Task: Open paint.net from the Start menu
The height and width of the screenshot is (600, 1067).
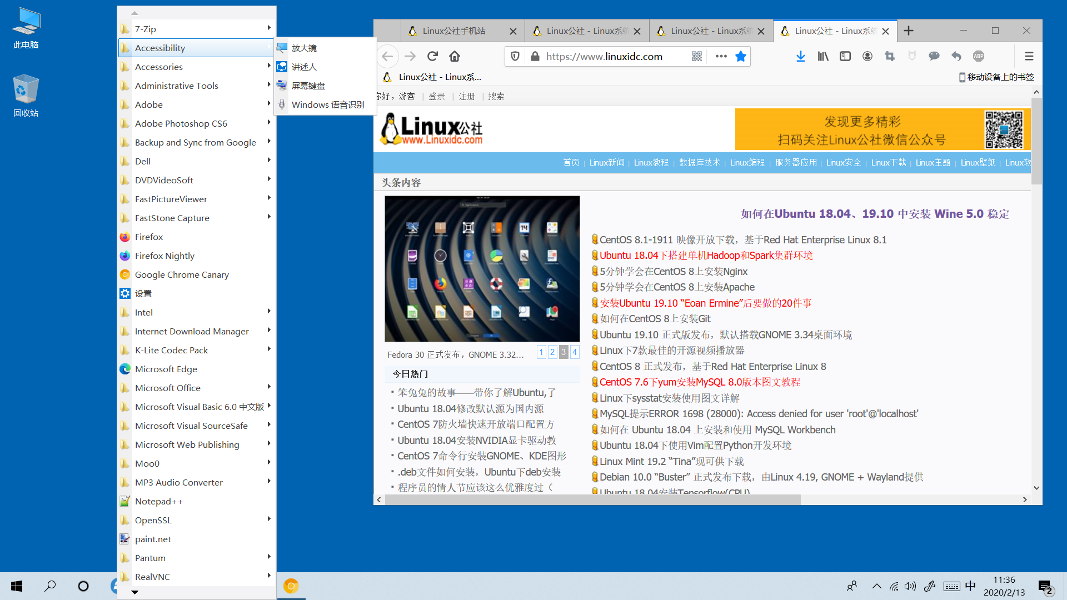Action: click(x=153, y=539)
